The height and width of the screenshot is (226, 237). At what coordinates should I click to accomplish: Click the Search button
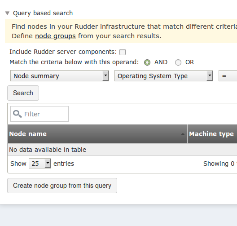(23, 93)
